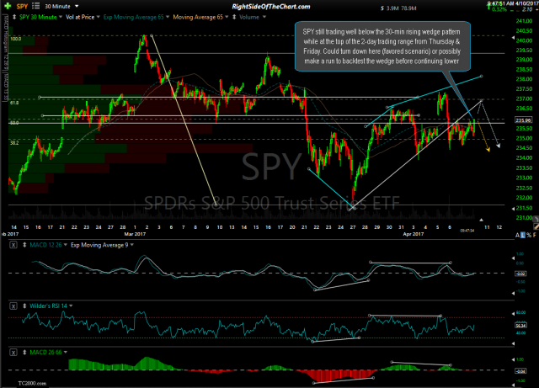Viewport: 539px width, 388px height.
Task: Click the 61.8 Fibonacci level label
Action: pos(14,103)
